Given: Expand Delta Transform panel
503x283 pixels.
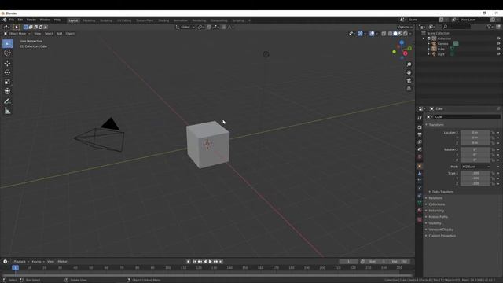Looking at the screenshot, I should click(x=442, y=192).
